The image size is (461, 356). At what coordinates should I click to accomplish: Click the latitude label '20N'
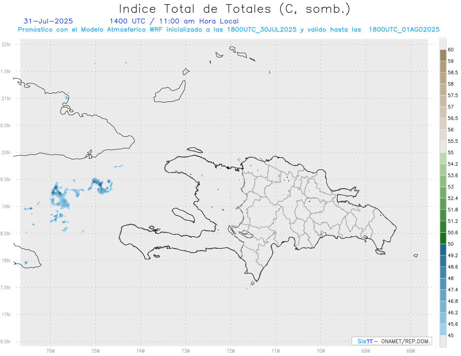[x=6, y=152]
